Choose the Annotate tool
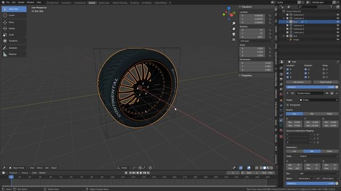341x191 pixels. 14,48
